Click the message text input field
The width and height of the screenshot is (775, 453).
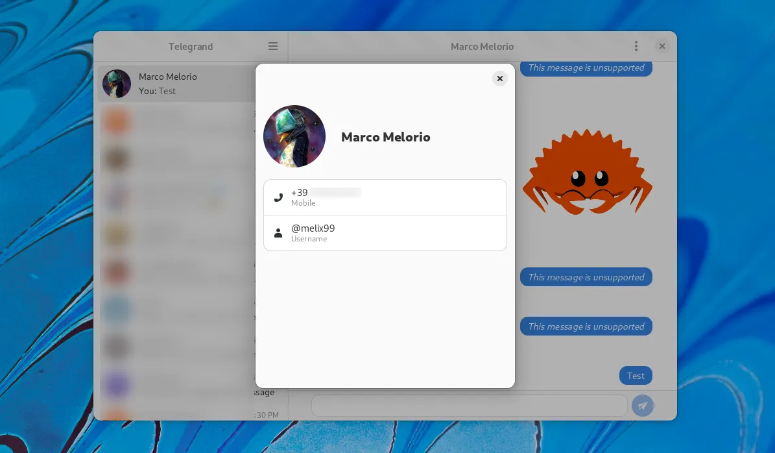(x=469, y=406)
